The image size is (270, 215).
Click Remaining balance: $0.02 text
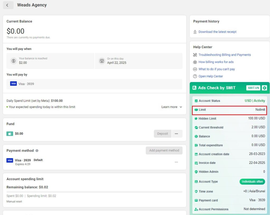click(x=27, y=187)
